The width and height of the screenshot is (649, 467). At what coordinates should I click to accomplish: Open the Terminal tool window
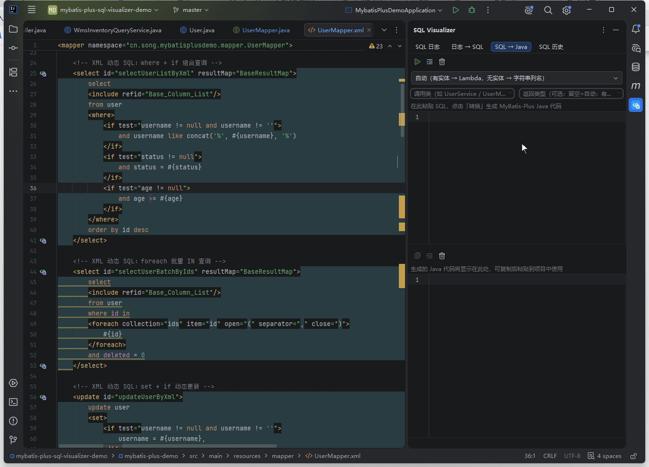point(13,402)
